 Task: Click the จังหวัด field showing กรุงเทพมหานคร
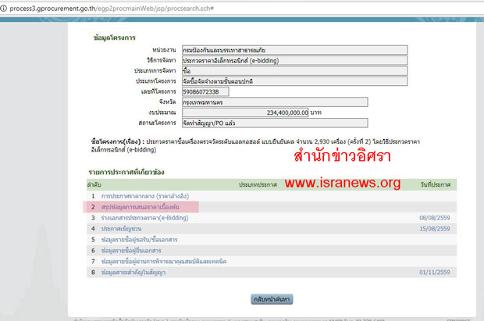point(273,102)
